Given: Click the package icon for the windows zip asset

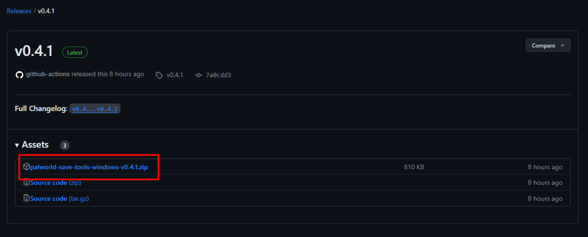Looking at the screenshot, I should [x=26, y=167].
